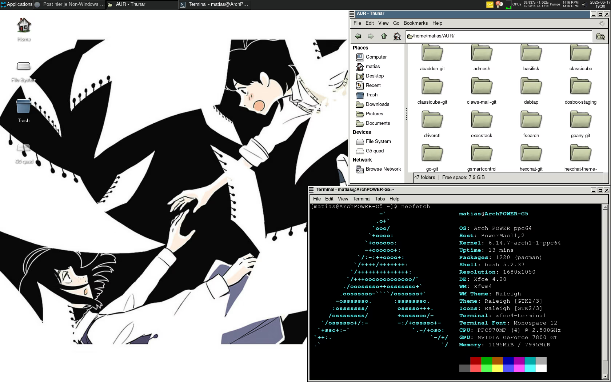611x382 pixels.
Task: Open the Terminal menu in the terminal window
Action: coord(362,199)
